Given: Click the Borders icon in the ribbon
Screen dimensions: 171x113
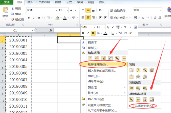Looking at the screenshot, I should point(48,18).
